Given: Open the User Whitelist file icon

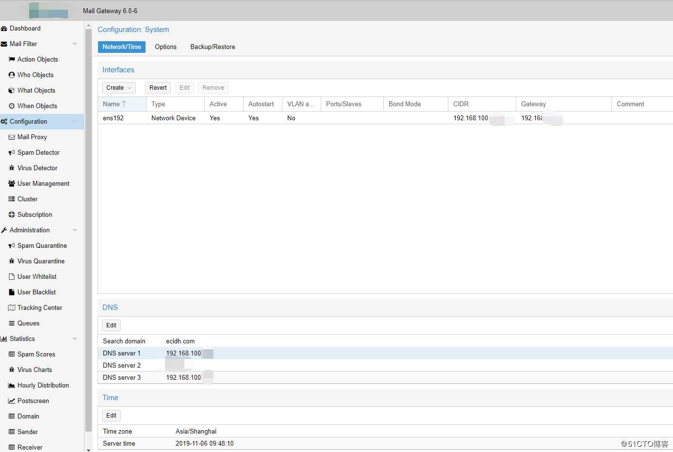Looking at the screenshot, I should click(12, 277).
